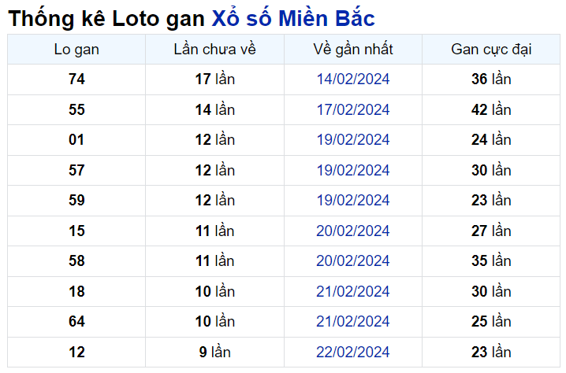Screen dimensions: 566x373
Task: Select the 42 lần maximum cell
Action: pyautogui.click(x=491, y=110)
